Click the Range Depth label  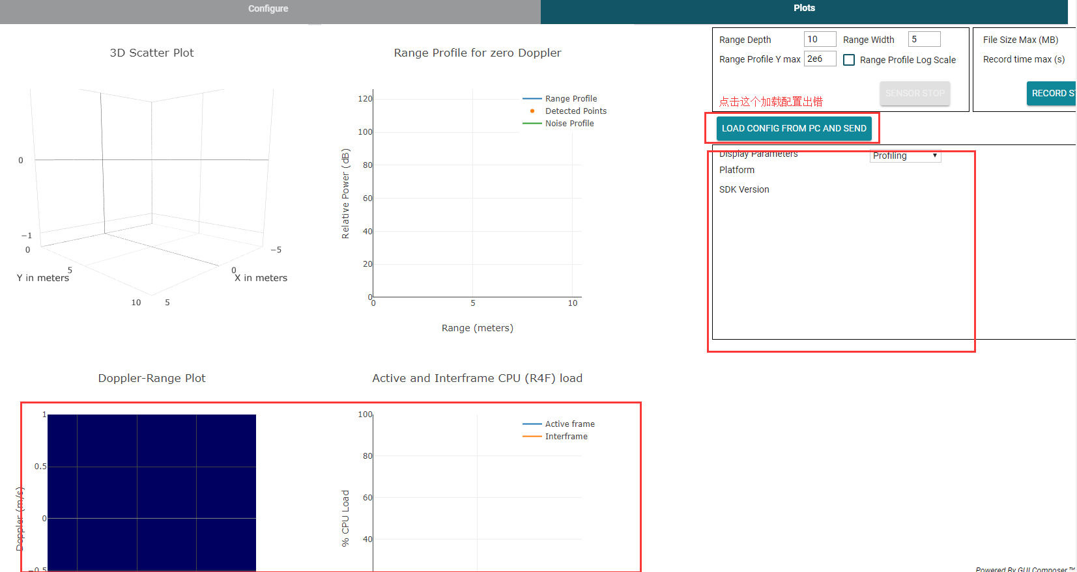[745, 40]
